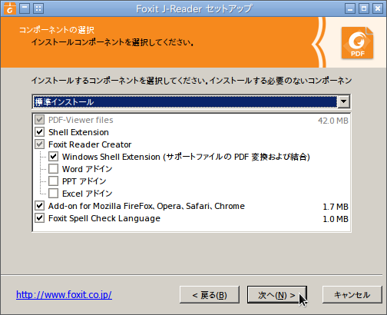The width and height of the screenshot is (387, 315).
Task: Uncheck the Shell Extension checkbox
Action: [39, 132]
